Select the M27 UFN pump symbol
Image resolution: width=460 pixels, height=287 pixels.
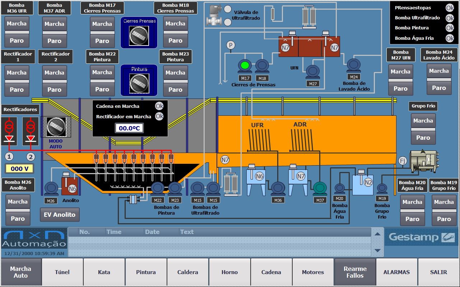(313, 71)
